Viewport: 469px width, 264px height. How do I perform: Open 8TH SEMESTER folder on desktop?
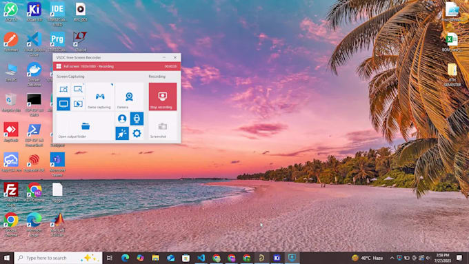pyautogui.click(x=452, y=74)
